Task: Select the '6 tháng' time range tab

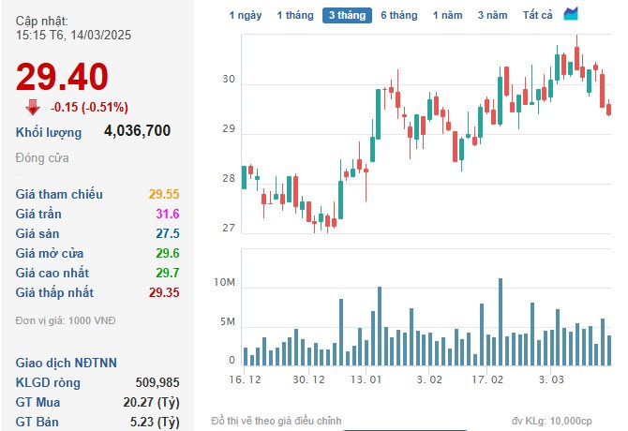Action: click(x=399, y=15)
